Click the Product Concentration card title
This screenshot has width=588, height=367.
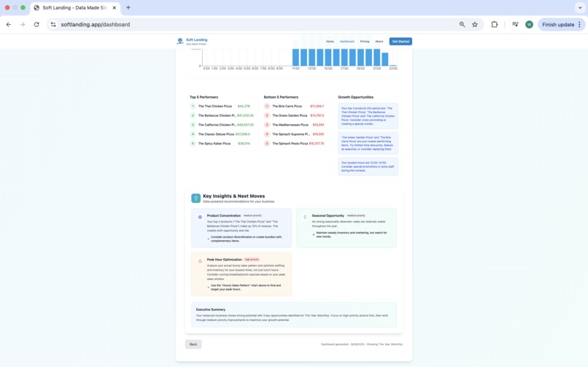click(224, 215)
